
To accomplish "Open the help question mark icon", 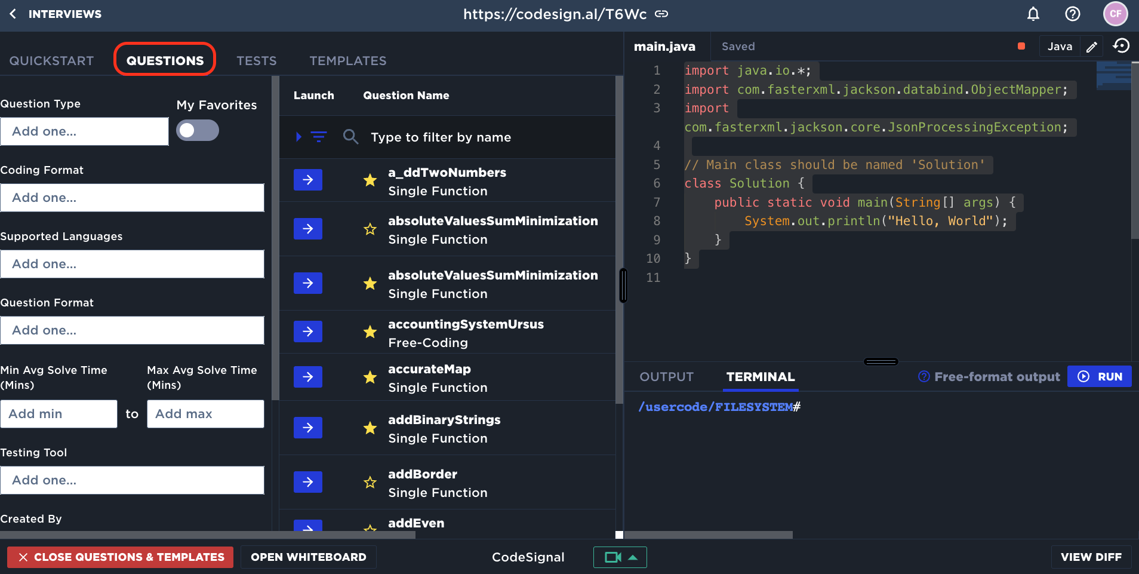I will pyautogui.click(x=1072, y=14).
